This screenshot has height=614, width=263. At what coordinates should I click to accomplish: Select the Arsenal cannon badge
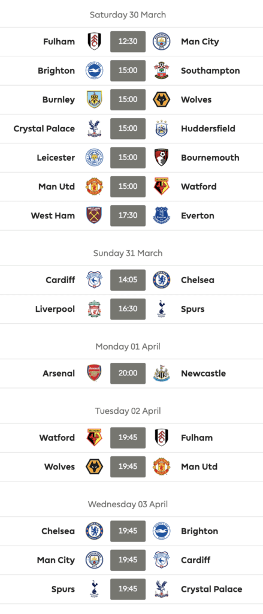click(94, 373)
